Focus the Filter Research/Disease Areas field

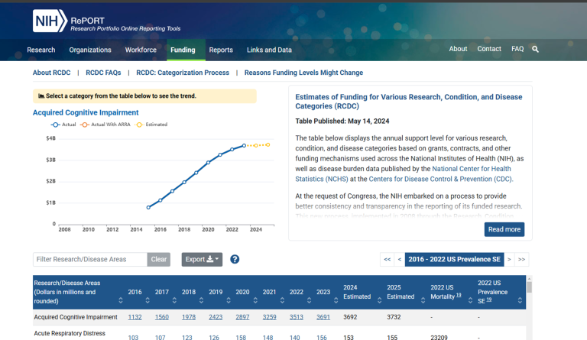(x=90, y=259)
